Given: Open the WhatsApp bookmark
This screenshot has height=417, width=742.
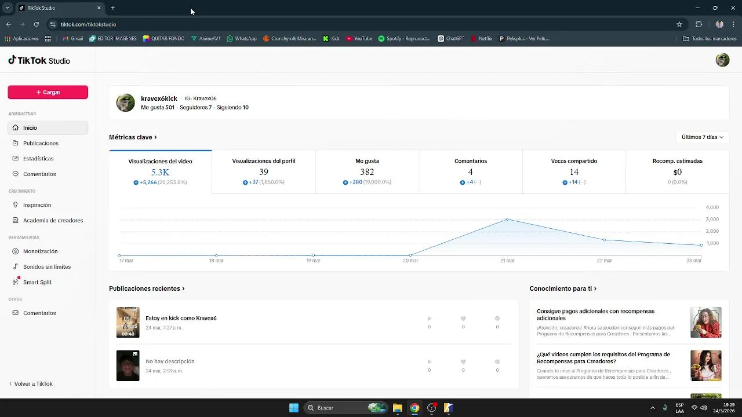Looking at the screenshot, I should tap(242, 39).
